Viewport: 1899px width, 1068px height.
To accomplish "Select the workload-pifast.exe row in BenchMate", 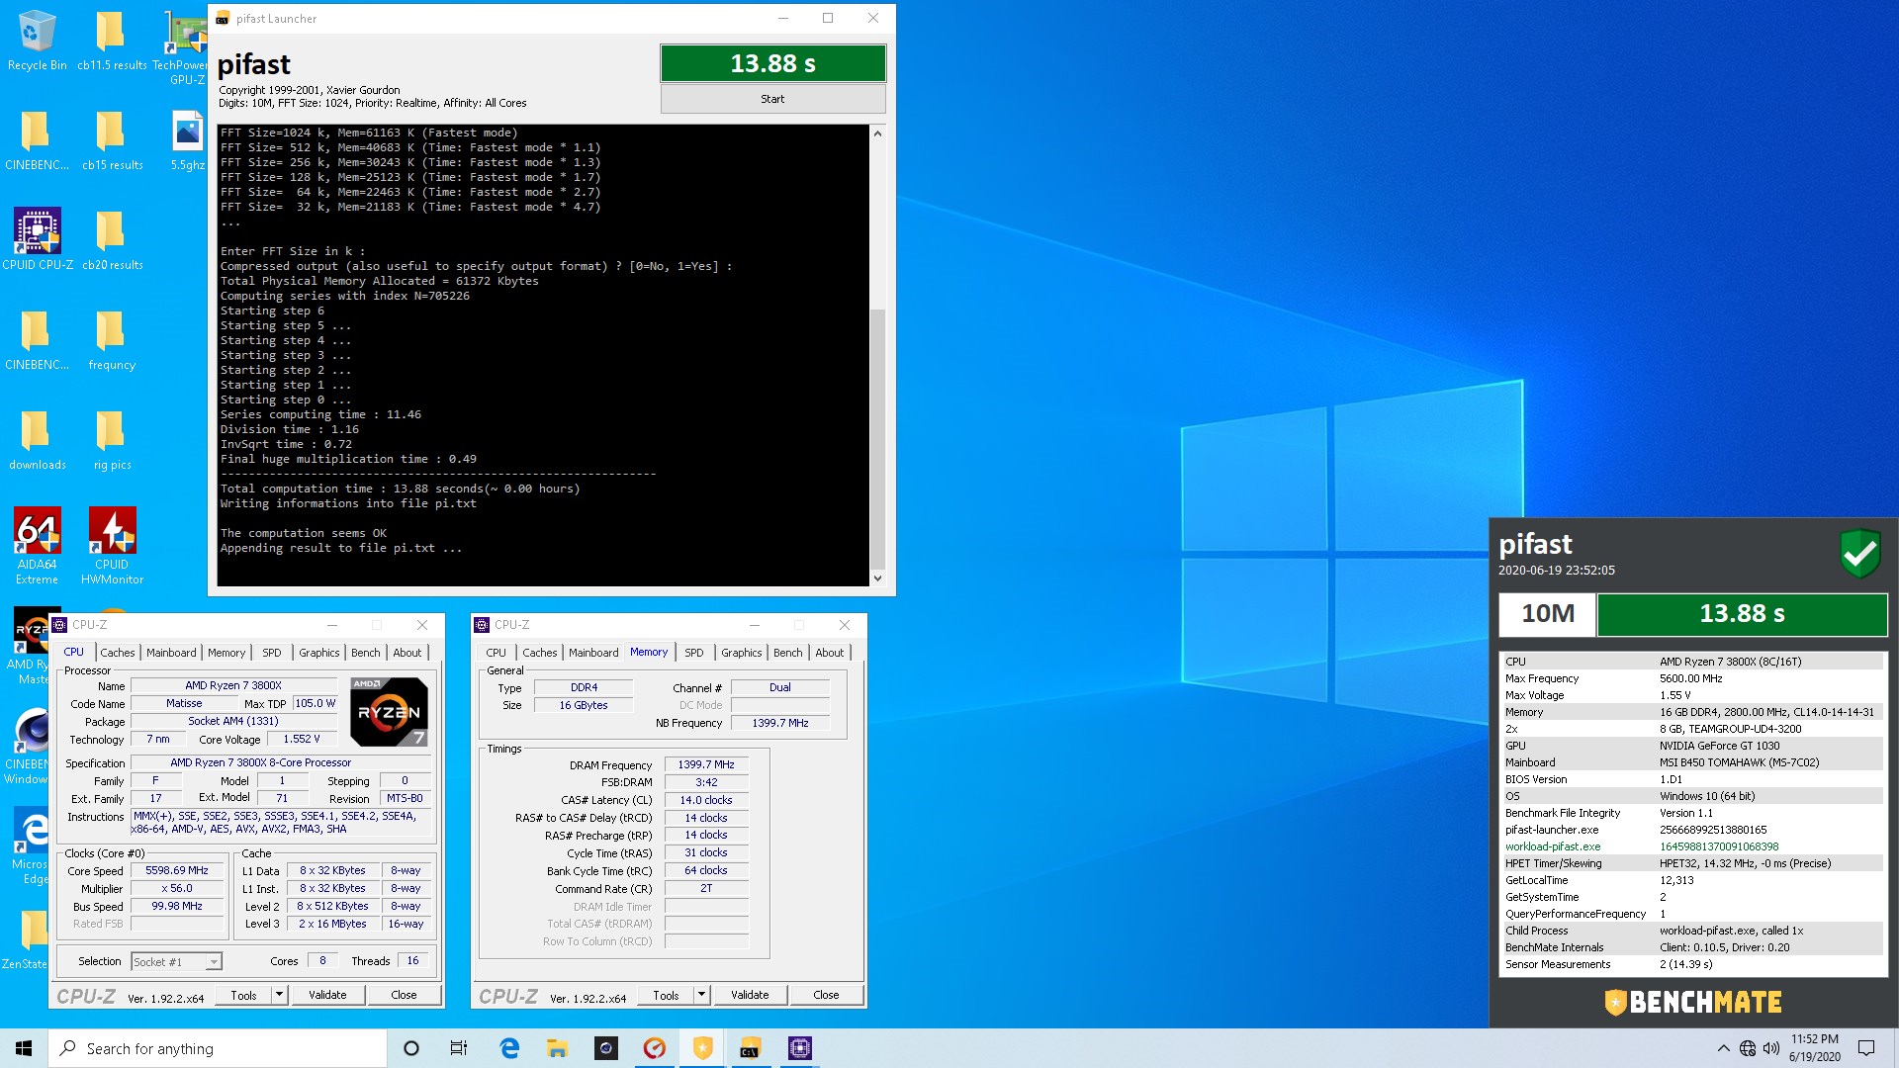I will (x=1691, y=846).
